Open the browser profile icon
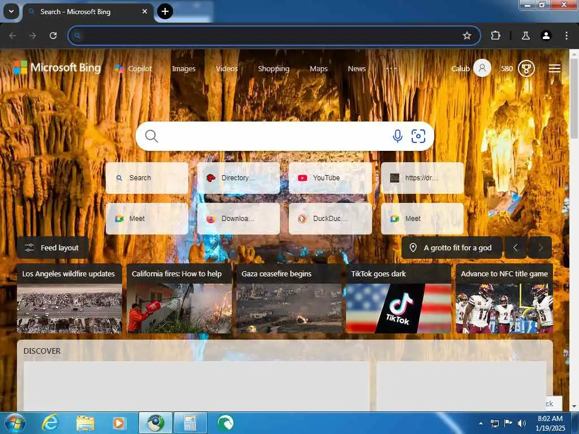The image size is (579, 434). coord(546,36)
